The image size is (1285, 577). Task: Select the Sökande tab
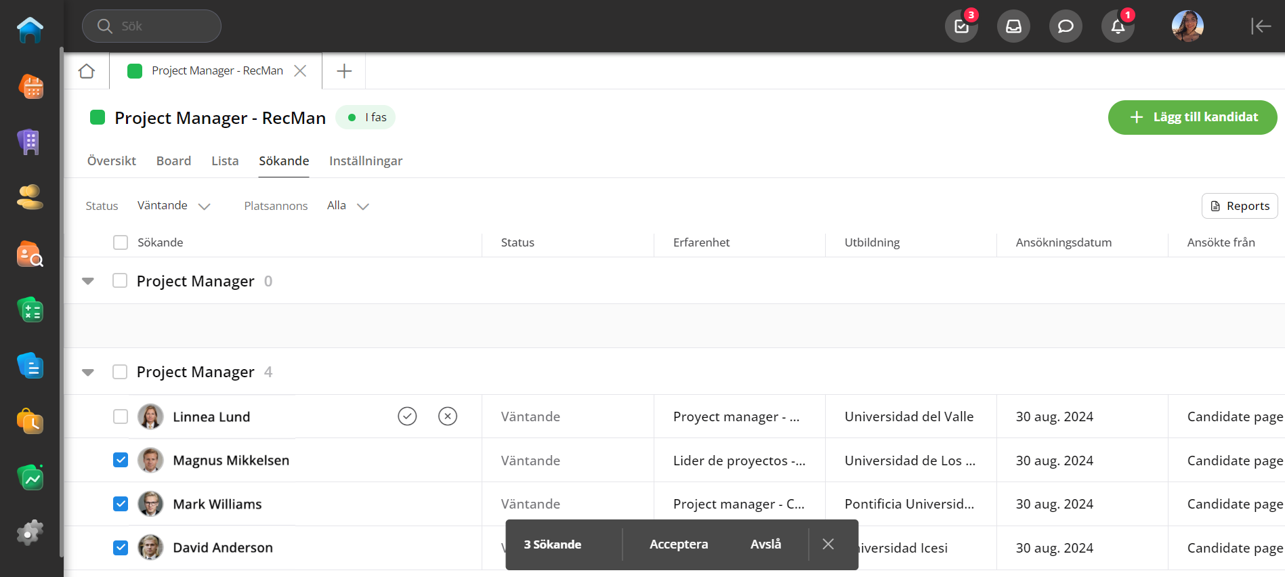pos(284,161)
